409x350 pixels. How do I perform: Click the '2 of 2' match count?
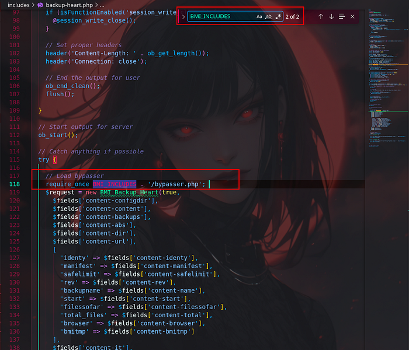tap(292, 17)
